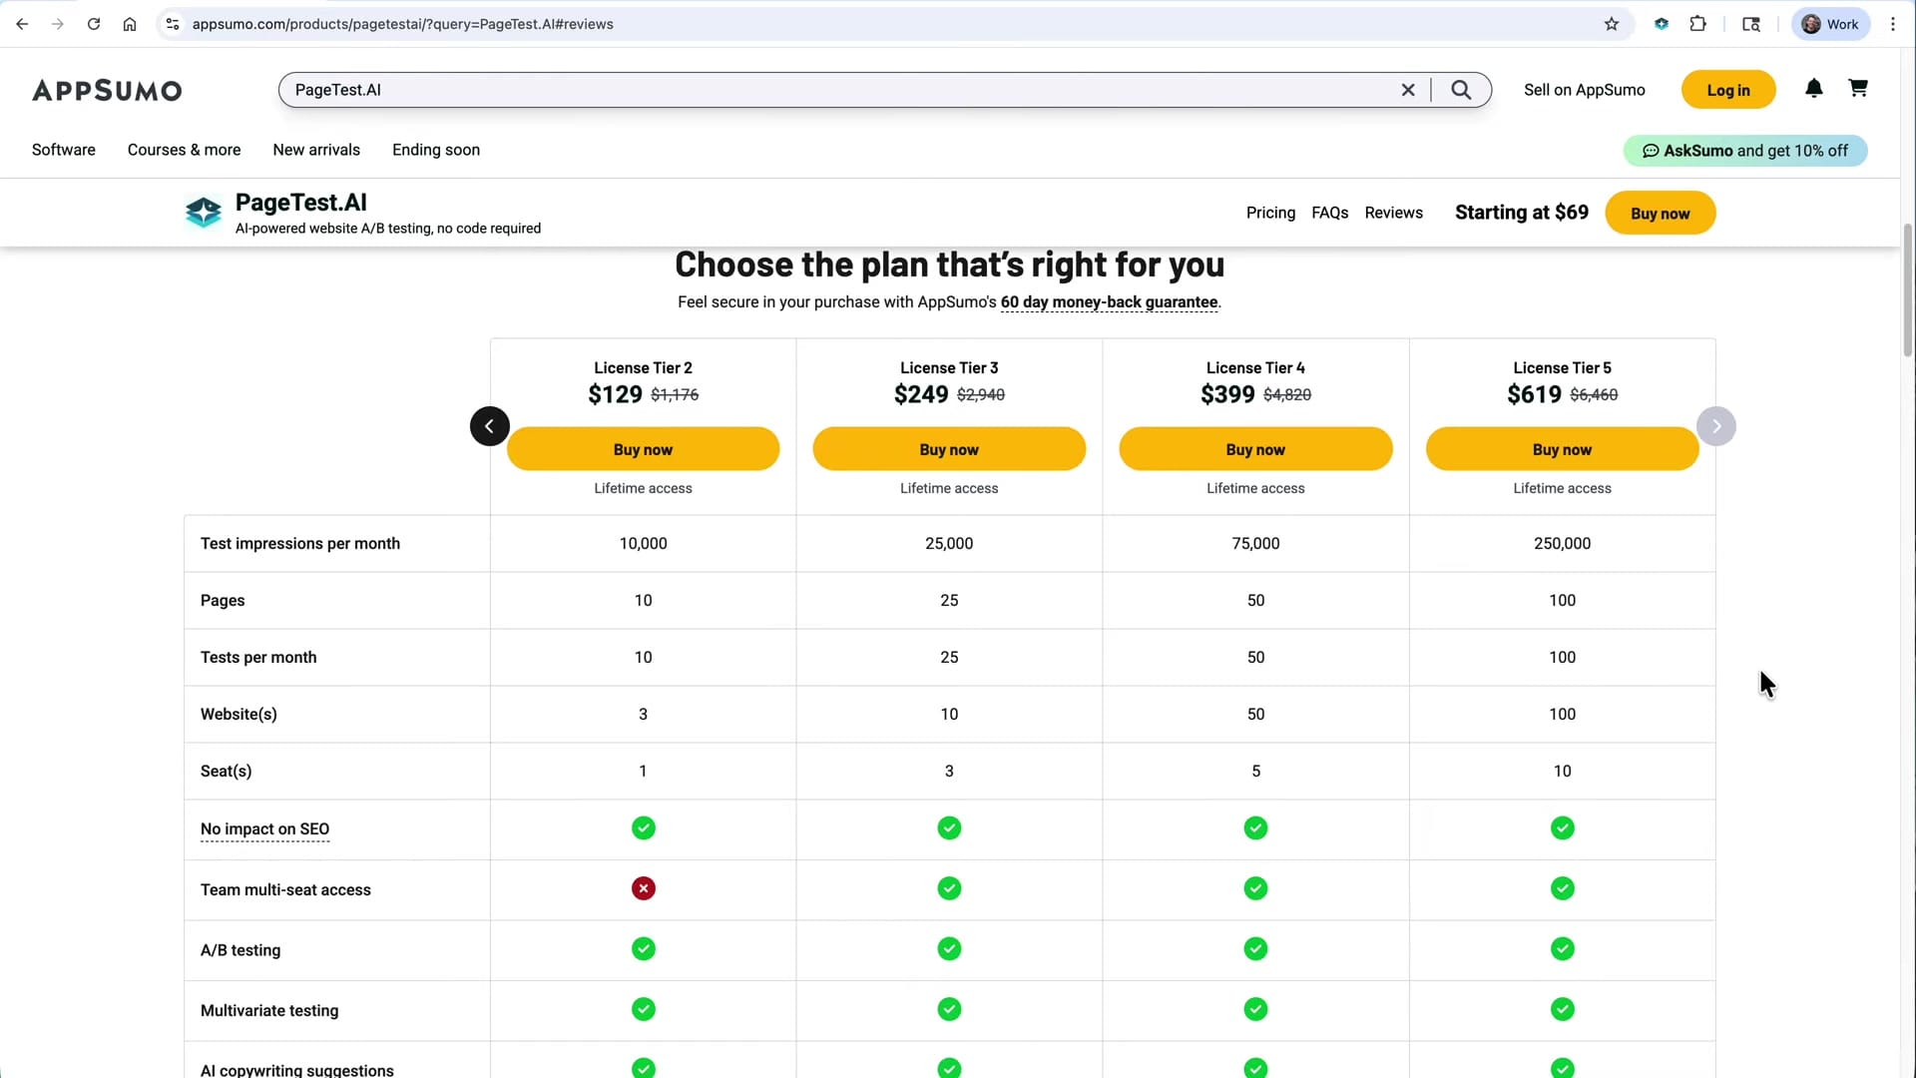Screen dimensions: 1916x1078
Task: Click the green check for Tier 4 A/B testing
Action: (1255, 949)
